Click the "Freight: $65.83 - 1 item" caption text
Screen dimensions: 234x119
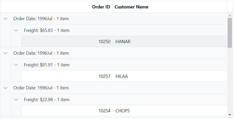47,30
